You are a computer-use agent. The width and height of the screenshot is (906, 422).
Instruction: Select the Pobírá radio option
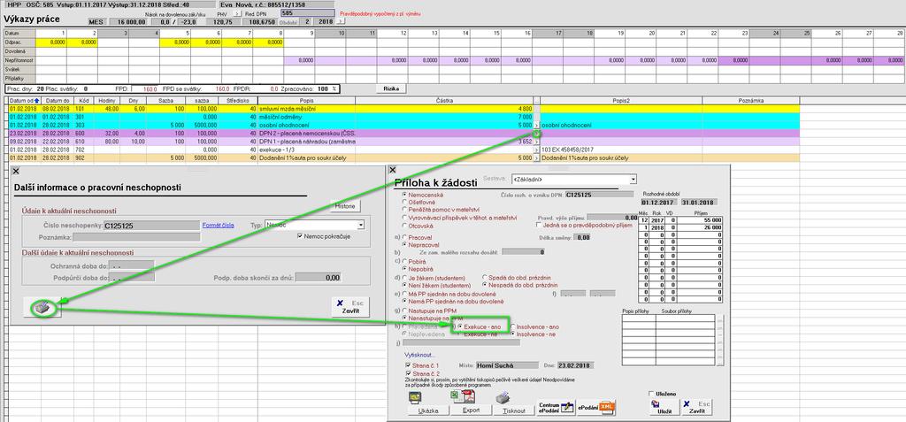point(404,261)
